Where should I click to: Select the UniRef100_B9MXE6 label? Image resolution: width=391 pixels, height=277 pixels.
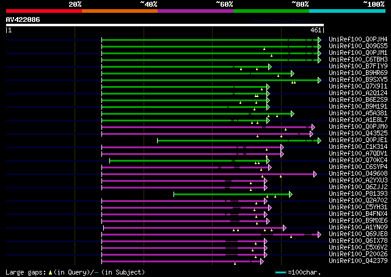358,221
